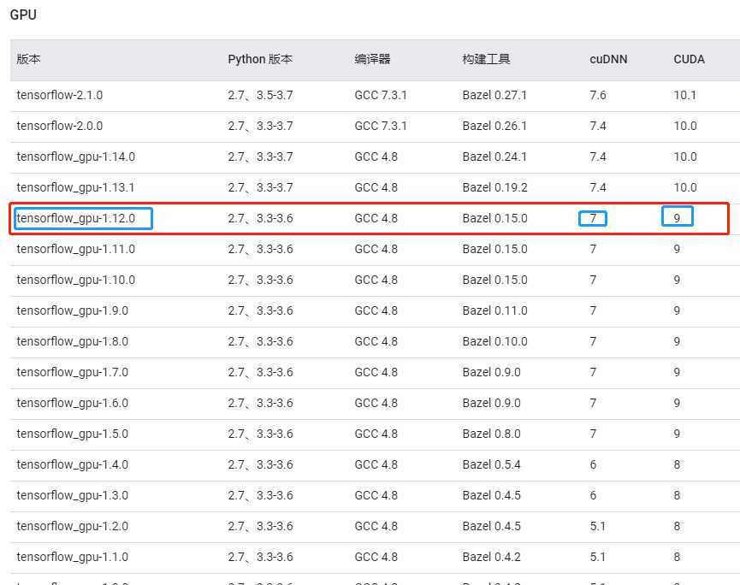Click the 编译器 column header
Image resolution: width=740 pixels, height=585 pixels.
click(372, 59)
